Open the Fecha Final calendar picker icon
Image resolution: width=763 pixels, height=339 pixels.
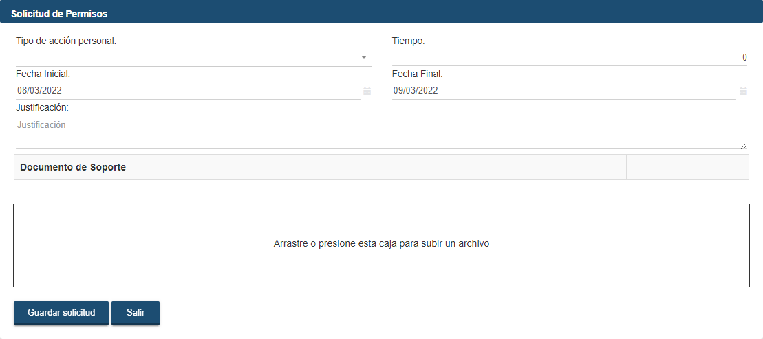(x=743, y=91)
